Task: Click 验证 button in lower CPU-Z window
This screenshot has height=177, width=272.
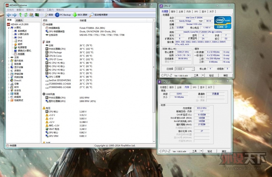Action: (x=210, y=151)
